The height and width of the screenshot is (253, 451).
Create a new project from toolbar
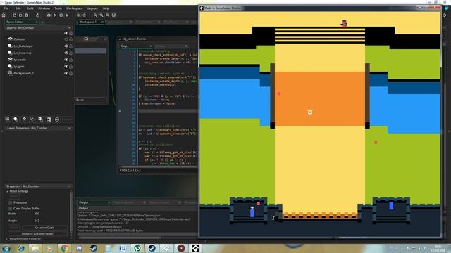pos(14,15)
